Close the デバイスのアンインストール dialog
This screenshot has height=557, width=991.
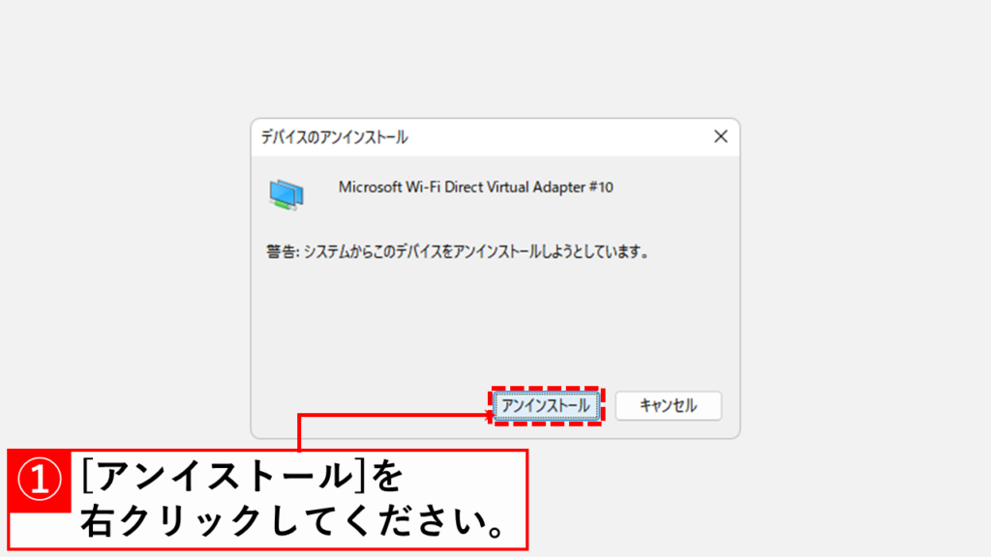point(720,136)
